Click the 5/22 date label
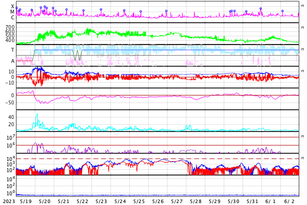307x205 pixels. [x=82, y=201]
